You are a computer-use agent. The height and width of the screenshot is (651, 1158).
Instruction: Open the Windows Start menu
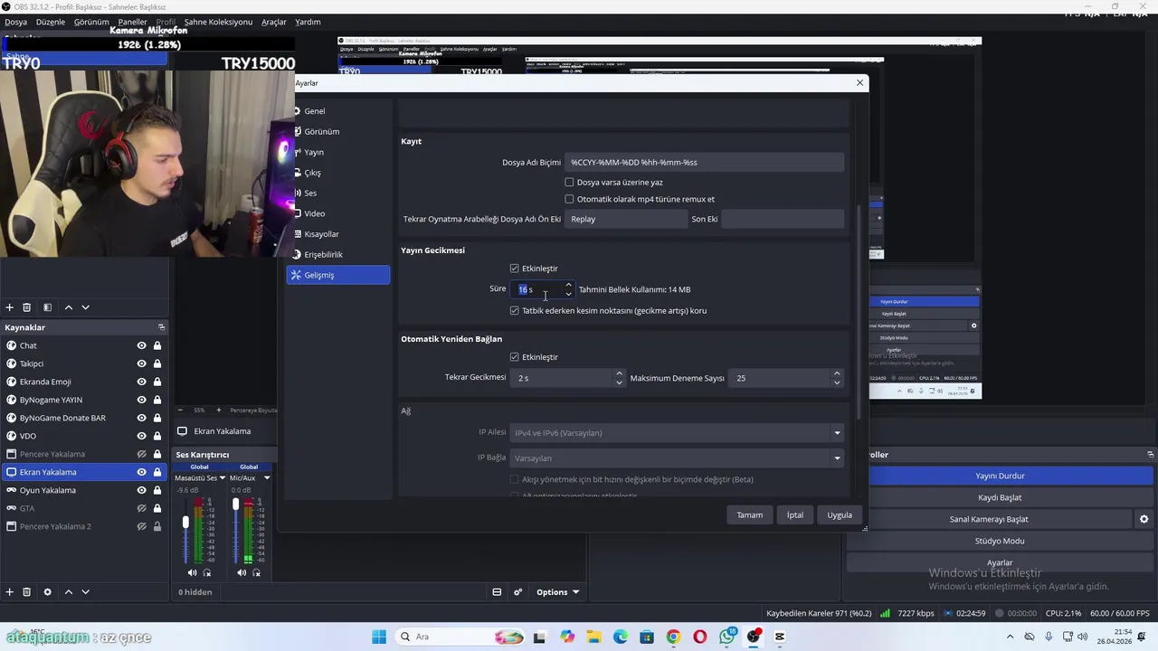tap(379, 637)
